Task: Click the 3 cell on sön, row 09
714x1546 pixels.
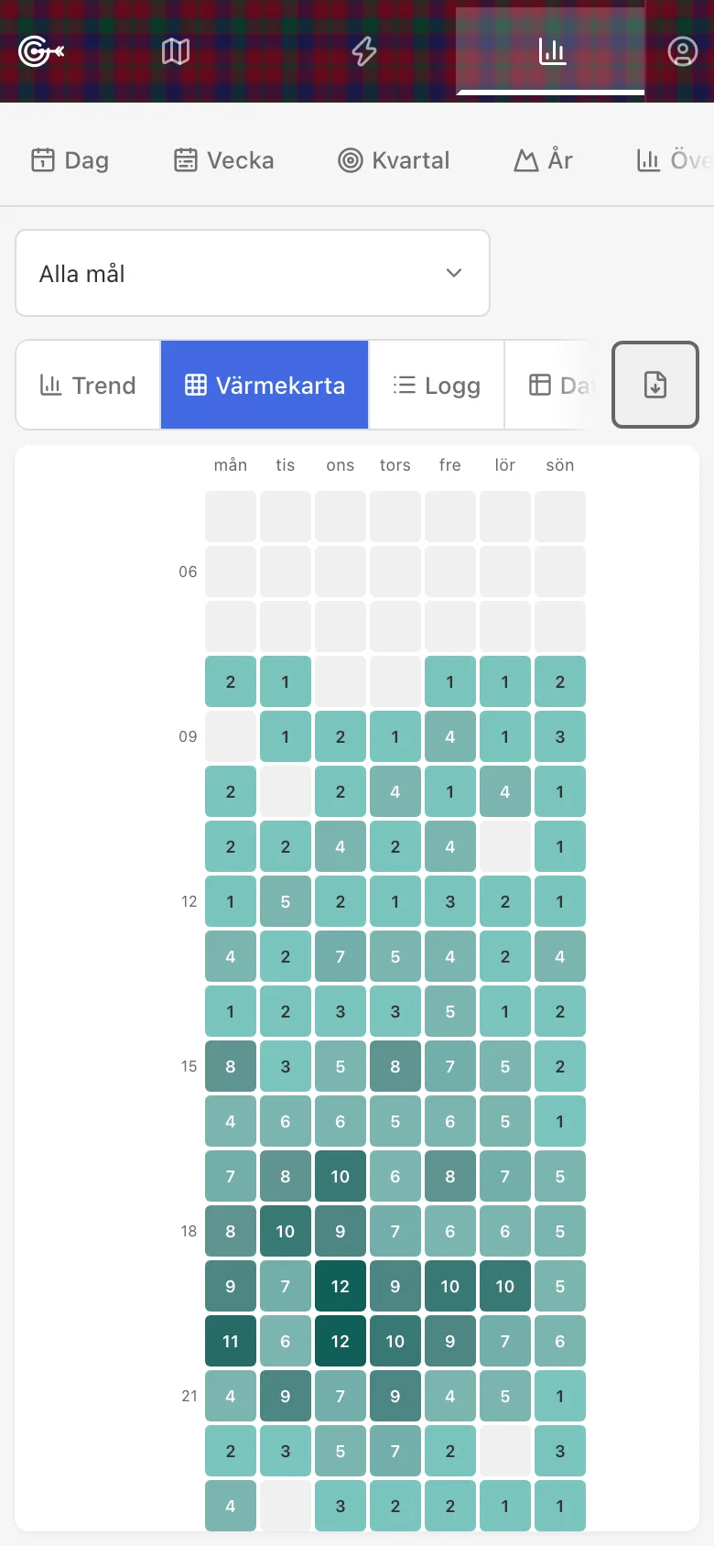Action: [x=560, y=736]
